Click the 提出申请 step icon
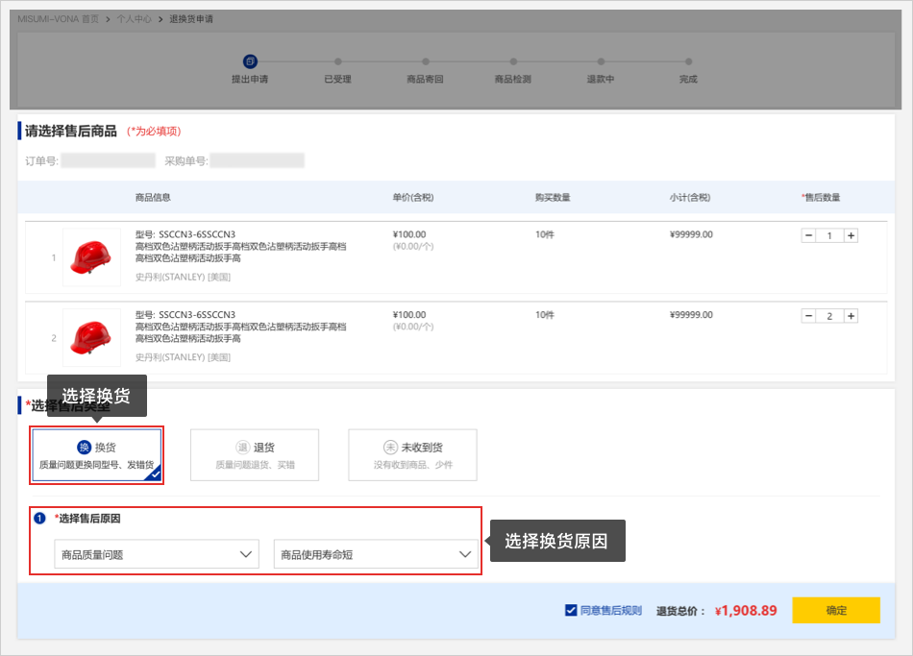This screenshot has height=656, width=913. click(x=250, y=61)
